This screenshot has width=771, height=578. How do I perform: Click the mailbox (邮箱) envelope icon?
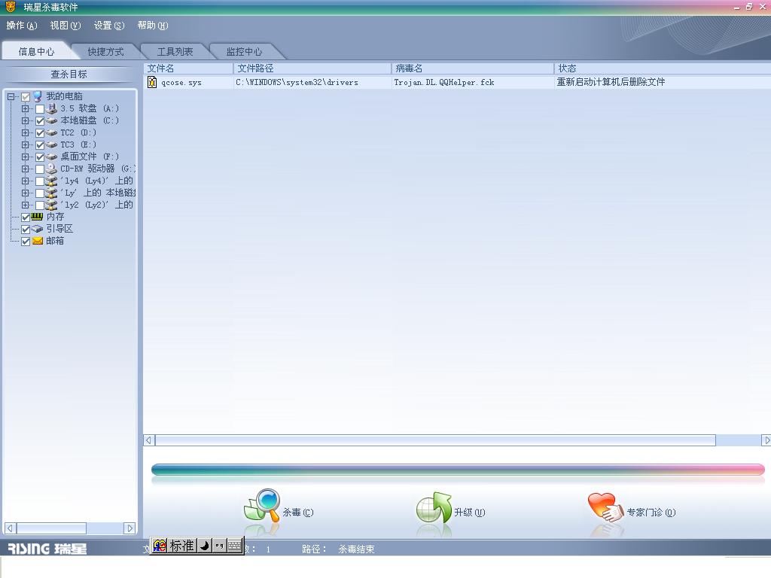[x=38, y=241]
